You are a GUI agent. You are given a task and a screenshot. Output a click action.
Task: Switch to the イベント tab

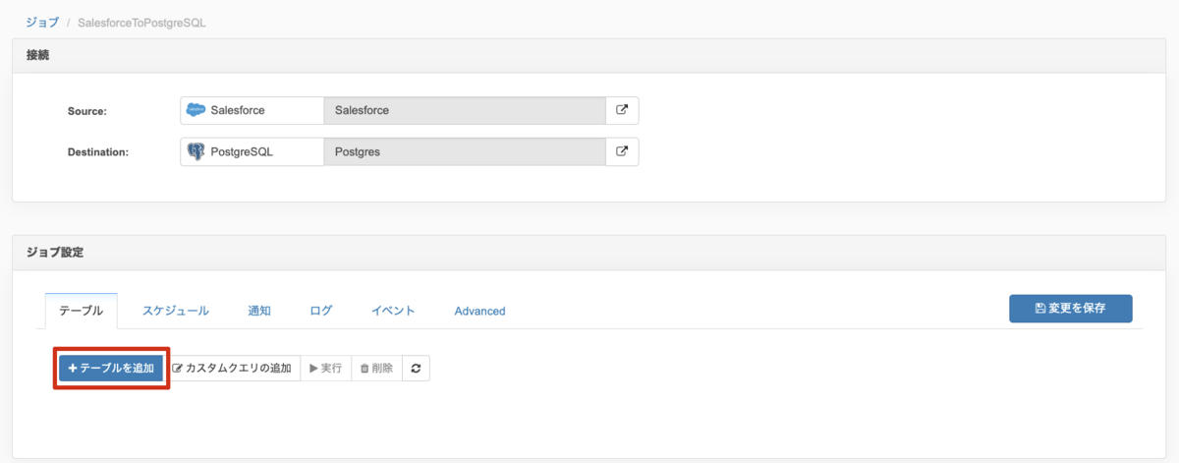tap(393, 311)
